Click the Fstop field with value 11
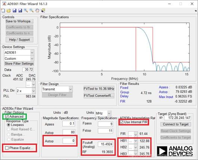Viewport: 198px width, 160px height. pyautogui.click(x=105, y=131)
